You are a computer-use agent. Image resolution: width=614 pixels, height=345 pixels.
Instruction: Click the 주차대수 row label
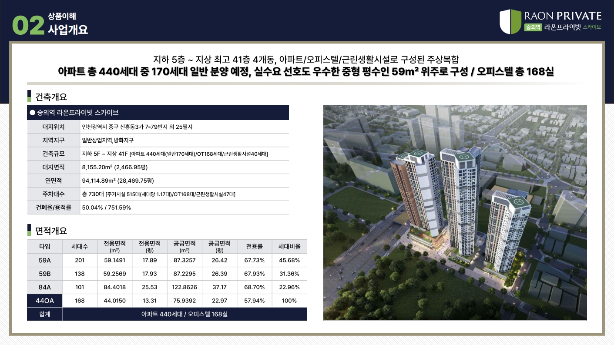coord(54,194)
